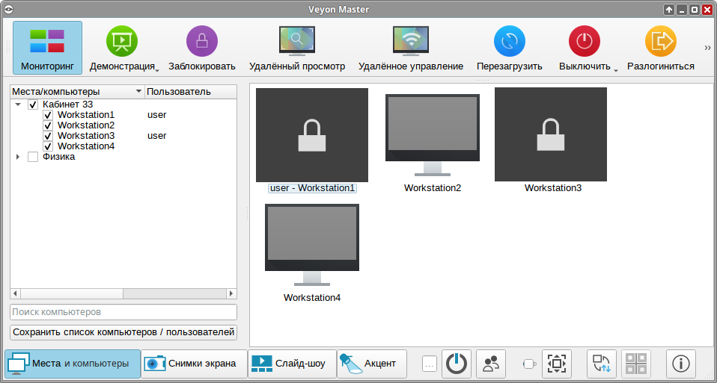Open the Слайд-шоу panel
The width and height of the screenshot is (717, 383).
click(x=292, y=364)
